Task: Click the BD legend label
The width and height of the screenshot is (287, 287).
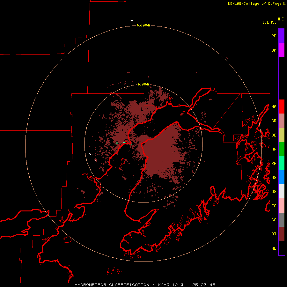Action: pos(274,135)
